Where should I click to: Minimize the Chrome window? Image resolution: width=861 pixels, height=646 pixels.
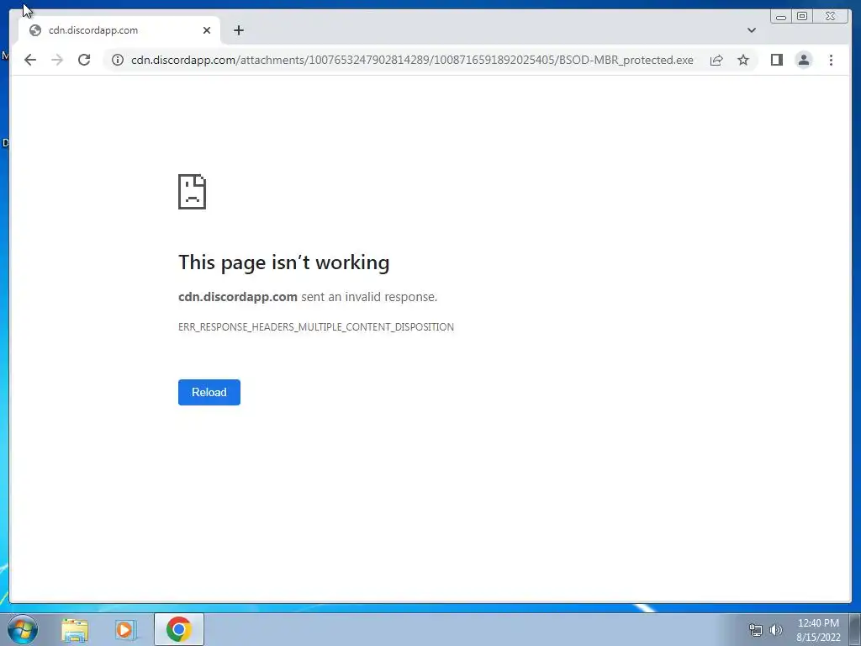point(781,17)
